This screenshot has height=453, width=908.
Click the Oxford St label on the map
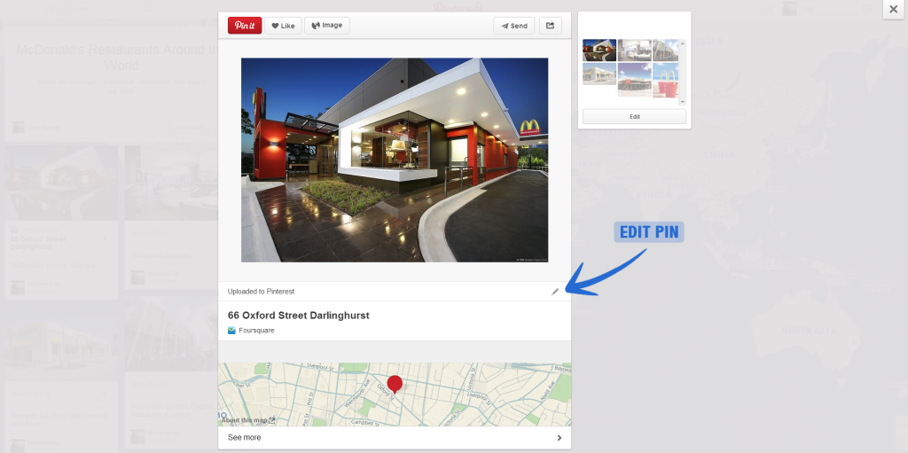385,392
